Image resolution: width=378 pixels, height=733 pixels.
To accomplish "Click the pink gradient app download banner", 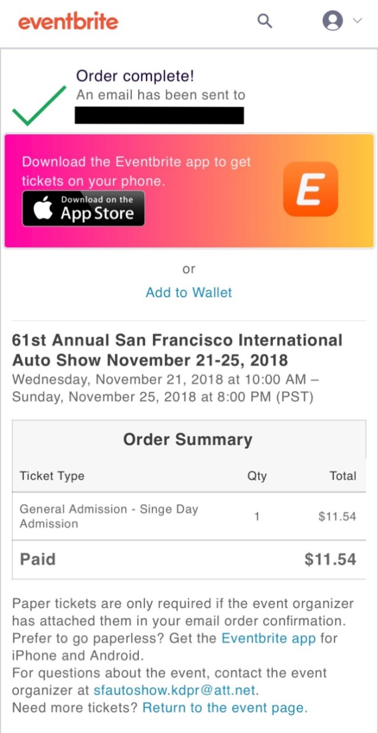I will click(x=189, y=191).
